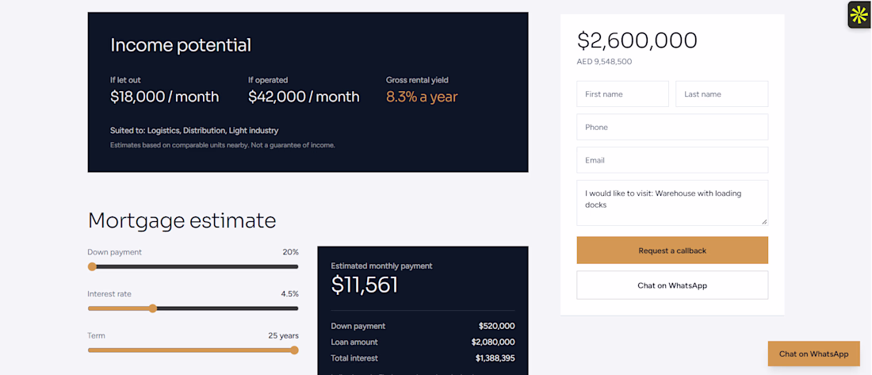The height and width of the screenshot is (375, 872).
Task: Click the Term slider handle
Action: (294, 350)
